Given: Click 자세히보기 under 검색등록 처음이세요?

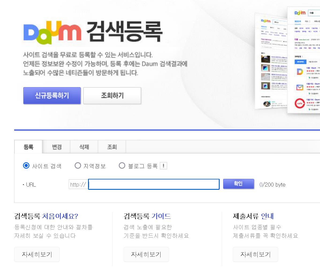Looking at the screenshot, I should tap(37, 254).
